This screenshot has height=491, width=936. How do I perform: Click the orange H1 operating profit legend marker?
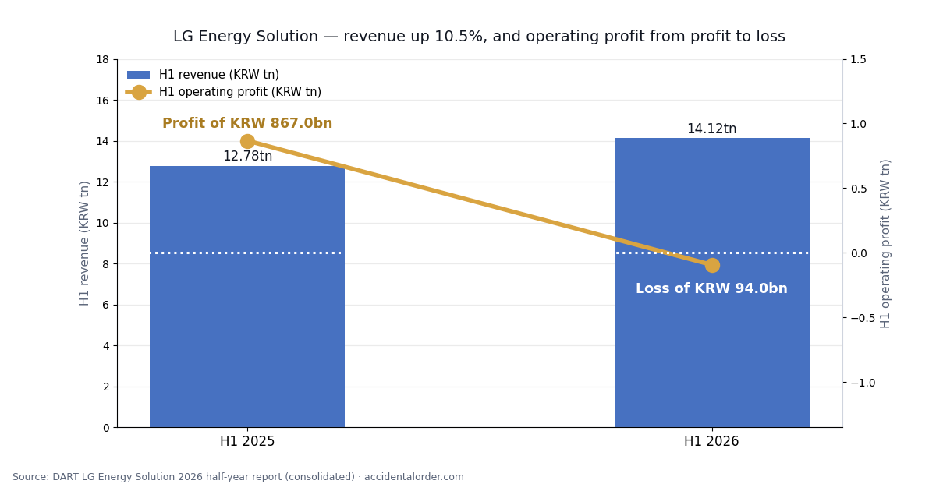[x=139, y=92]
